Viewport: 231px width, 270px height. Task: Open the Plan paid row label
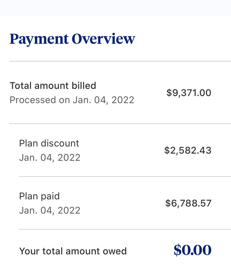[39, 196]
